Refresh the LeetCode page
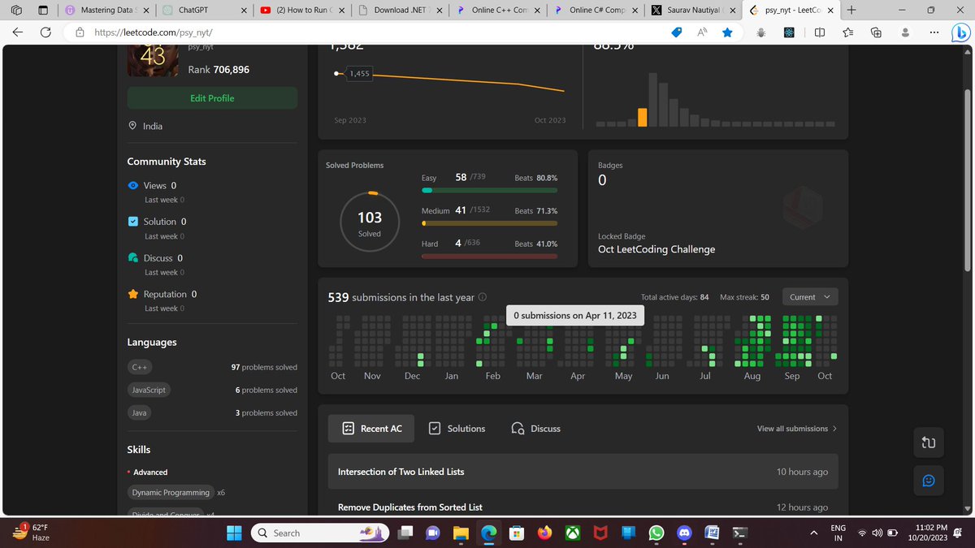The width and height of the screenshot is (975, 548). pyautogui.click(x=45, y=32)
